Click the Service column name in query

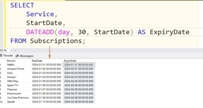pyautogui.click(x=40, y=14)
